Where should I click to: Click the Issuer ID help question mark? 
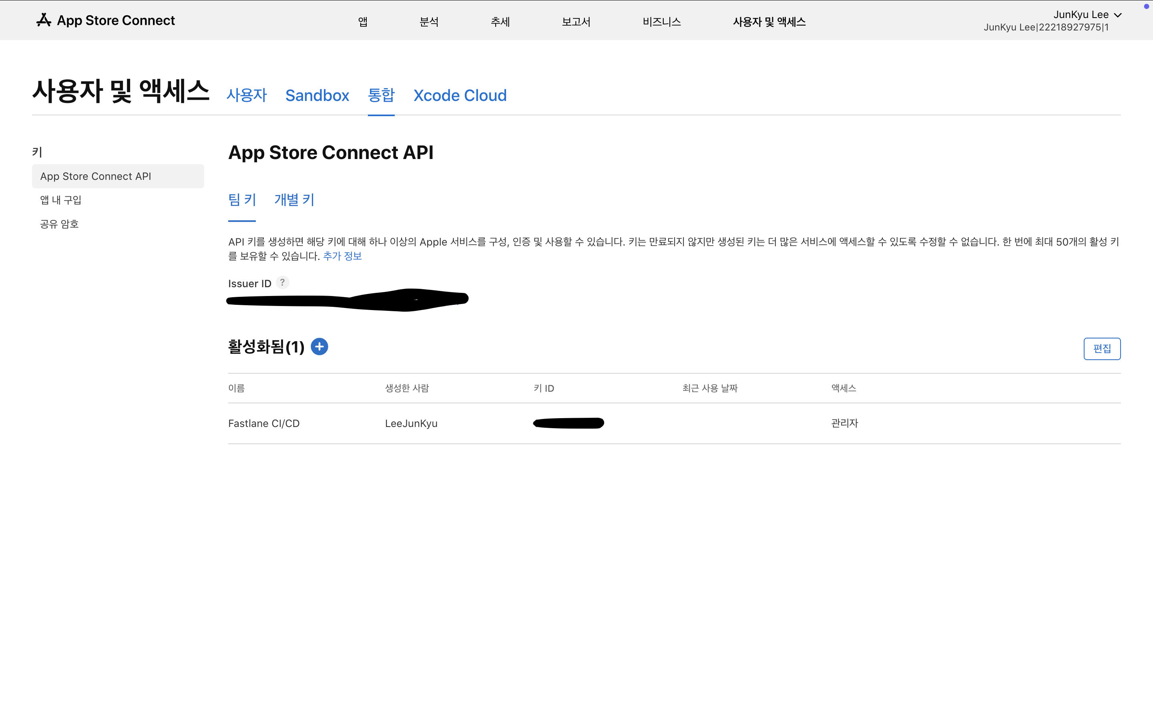click(283, 283)
